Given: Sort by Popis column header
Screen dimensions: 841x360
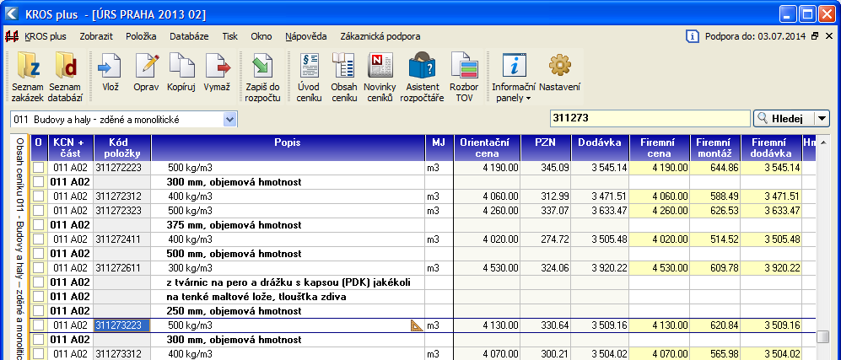Looking at the screenshot, I should tap(288, 148).
